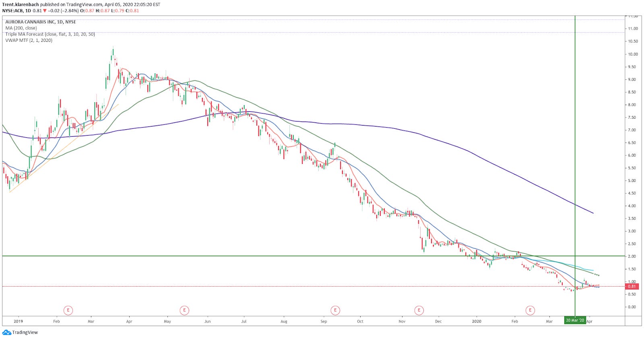Screen dimensions: 644x339
Task: Click the 'Jul' label on time axis
Action: 244,321
